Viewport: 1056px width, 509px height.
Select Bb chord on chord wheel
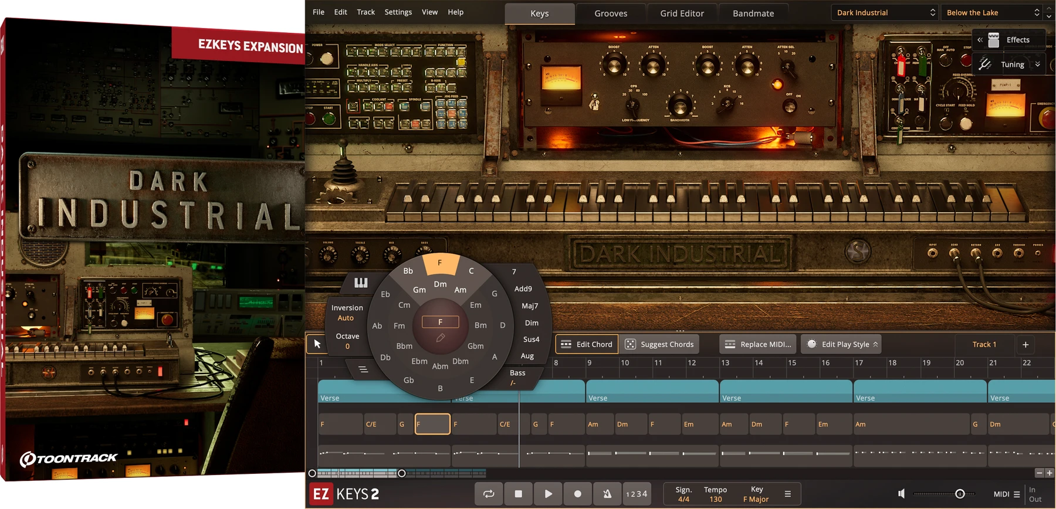click(408, 271)
